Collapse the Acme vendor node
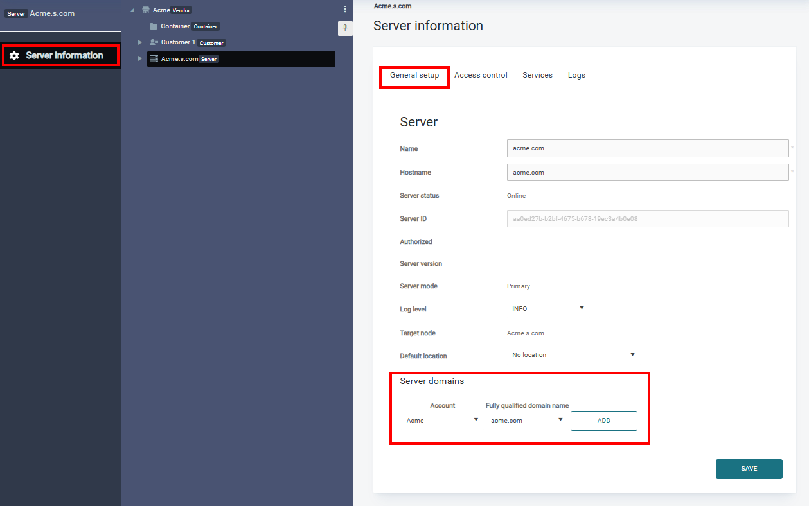The image size is (809, 506). 131,10
